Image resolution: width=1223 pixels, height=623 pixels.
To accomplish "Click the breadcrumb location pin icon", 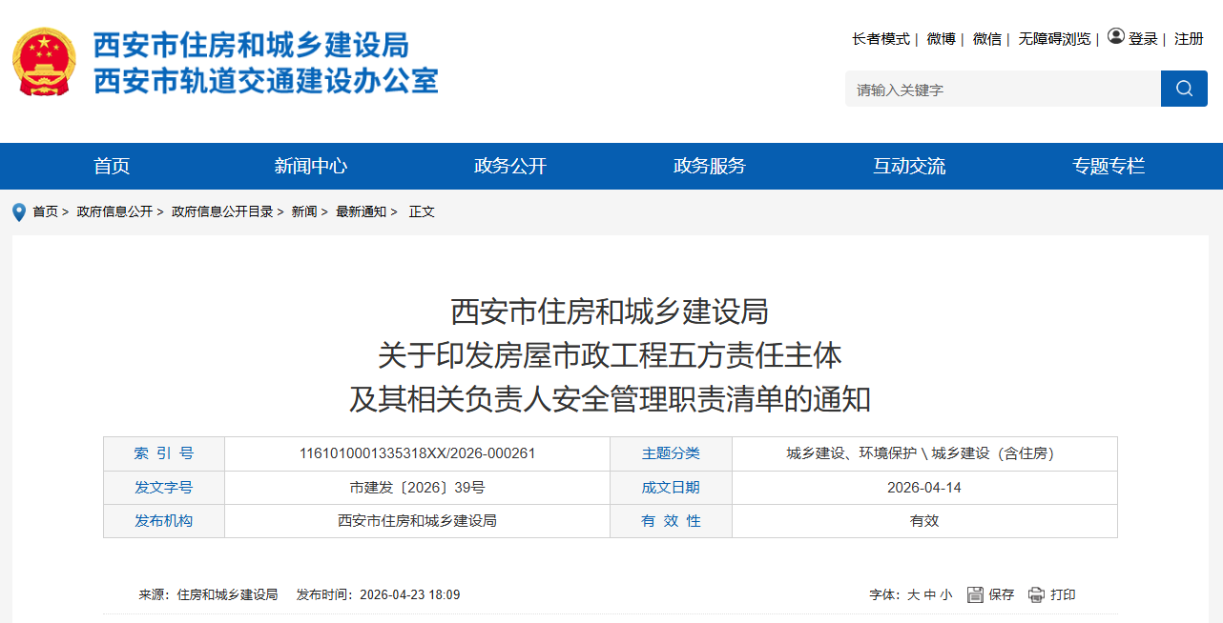I will (x=19, y=211).
